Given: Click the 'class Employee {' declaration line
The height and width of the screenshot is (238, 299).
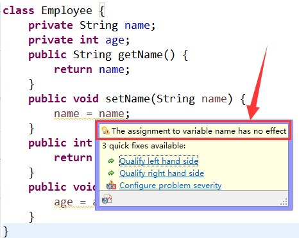Looking at the screenshot, I should click(x=54, y=11).
